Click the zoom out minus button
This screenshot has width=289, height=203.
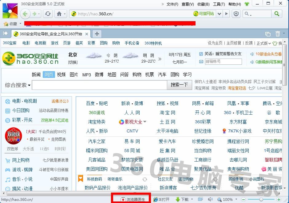coord(243,200)
